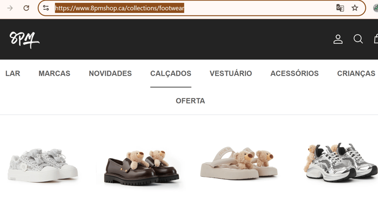Image resolution: width=378 pixels, height=199 pixels.
Task: Open site information icon in address bar
Action: tap(46, 8)
